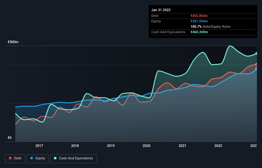262x168 pixels.
Task: Click the teal Cash legend dot
Action: tap(55, 158)
